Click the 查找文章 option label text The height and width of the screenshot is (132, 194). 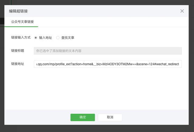pos(68,38)
